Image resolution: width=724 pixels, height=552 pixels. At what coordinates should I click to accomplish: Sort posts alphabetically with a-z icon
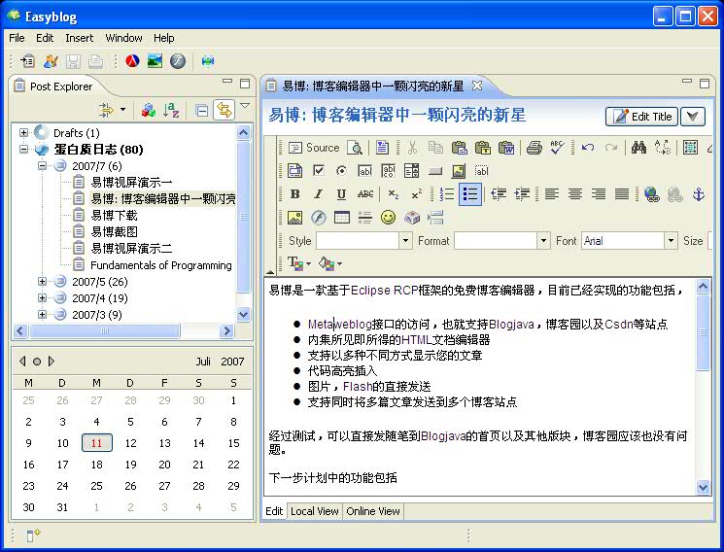pyautogui.click(x=171, y=111)
